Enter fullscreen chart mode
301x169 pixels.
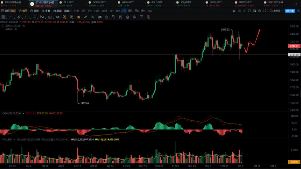(x=265, y=11)
